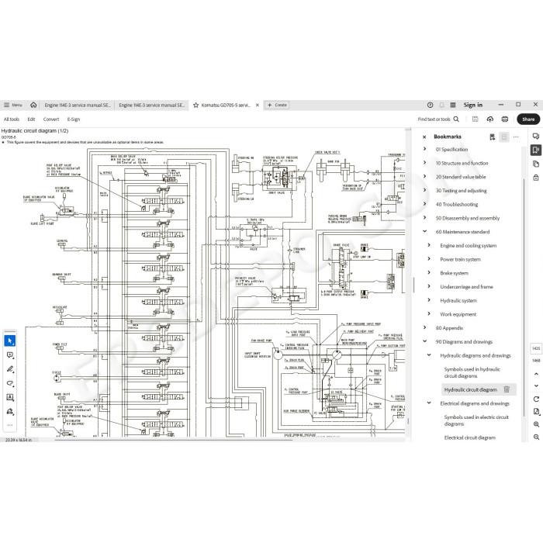Viewport: 543px width, 543px height.
Task: Switch to second Engine 114E-3 service manual tab
Action: coord(152,105)
